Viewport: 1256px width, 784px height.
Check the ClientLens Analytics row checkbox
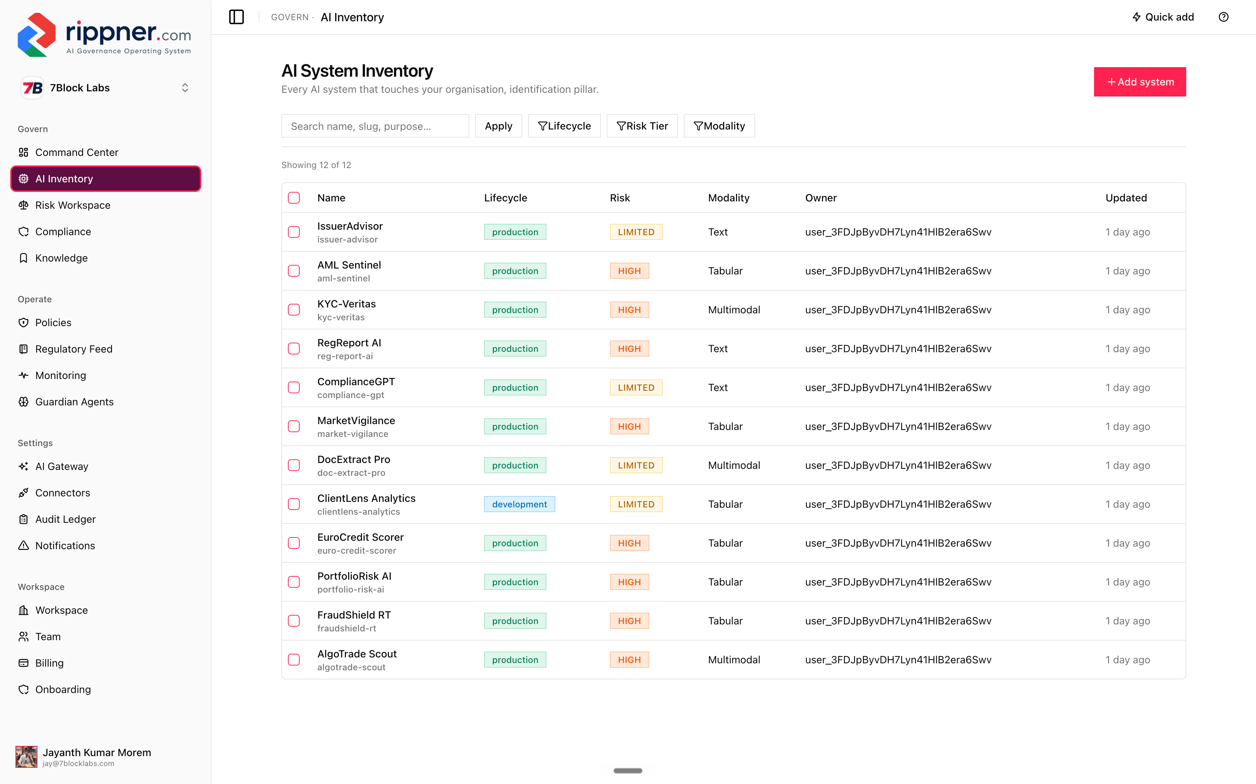pos(294,504)
